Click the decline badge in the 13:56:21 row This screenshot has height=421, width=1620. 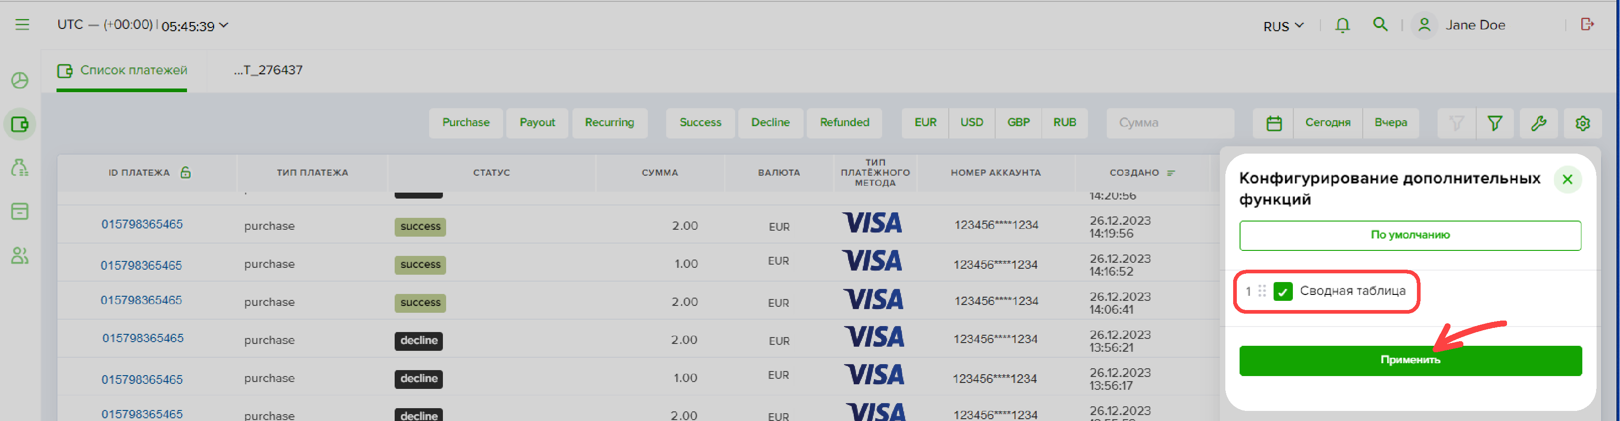point(419,341)
